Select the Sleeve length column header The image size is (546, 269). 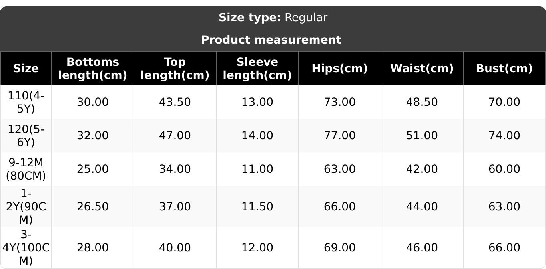(257, 69)
